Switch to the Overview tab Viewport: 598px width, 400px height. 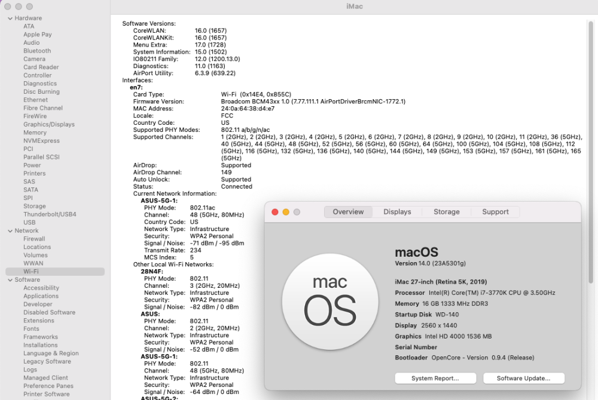[x=348, y=212]
